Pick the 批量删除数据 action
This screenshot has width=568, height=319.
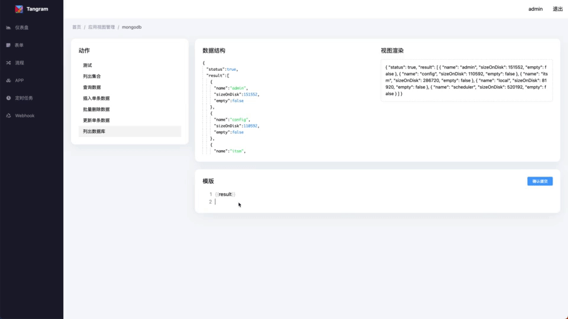tap(96, 109)
